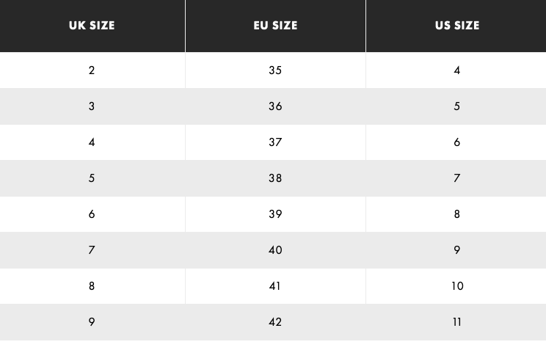This screenshot has width=546, height=350.
Task: Click US size 4 cell
Action: [456, 70]
